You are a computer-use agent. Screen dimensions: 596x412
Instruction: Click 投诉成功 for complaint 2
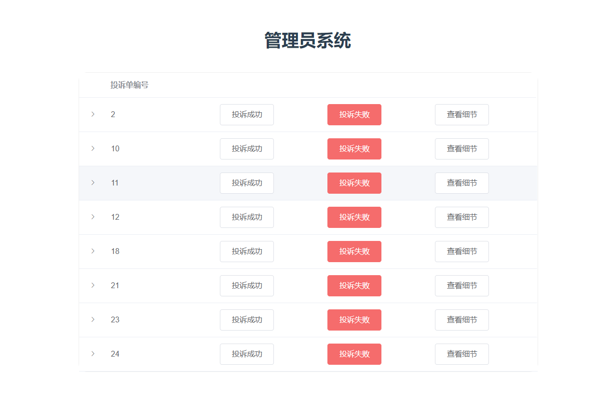pyautogui.click(x=247, y=115)
